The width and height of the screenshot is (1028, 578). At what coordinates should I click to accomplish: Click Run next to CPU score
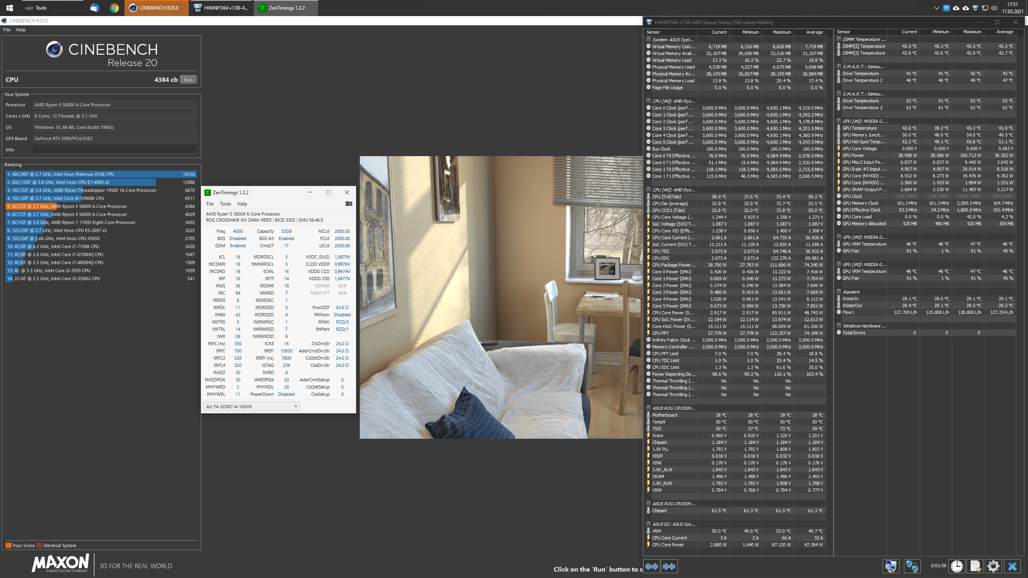click(188, 80)
